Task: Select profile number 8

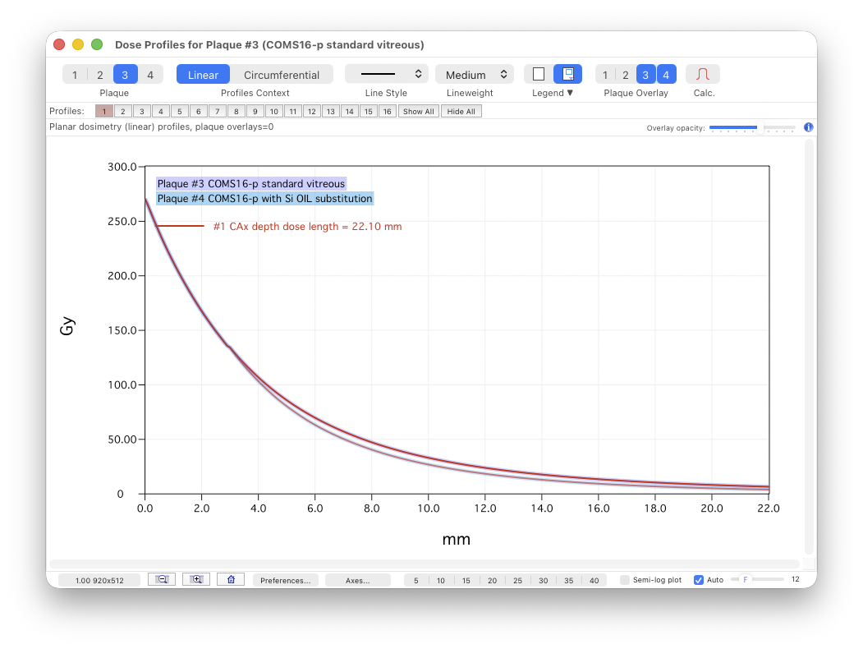Action: [236, 112]
